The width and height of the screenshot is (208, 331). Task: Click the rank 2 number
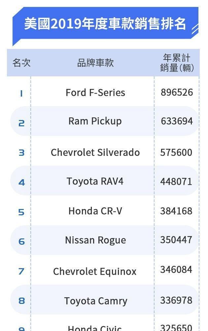click(21, 123)
